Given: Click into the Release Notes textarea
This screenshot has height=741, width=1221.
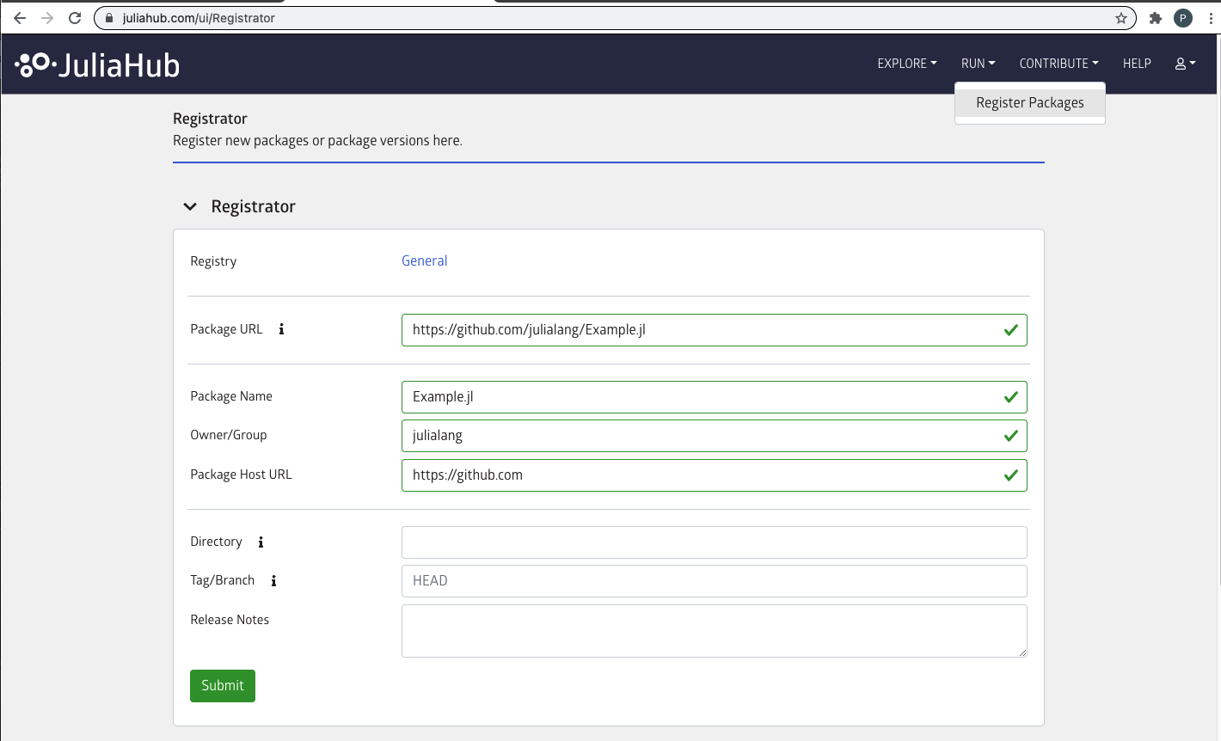Looking at the screenshot, I should pos(715,631).
